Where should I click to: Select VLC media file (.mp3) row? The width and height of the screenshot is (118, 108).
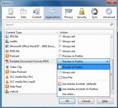tap(31, 82)
